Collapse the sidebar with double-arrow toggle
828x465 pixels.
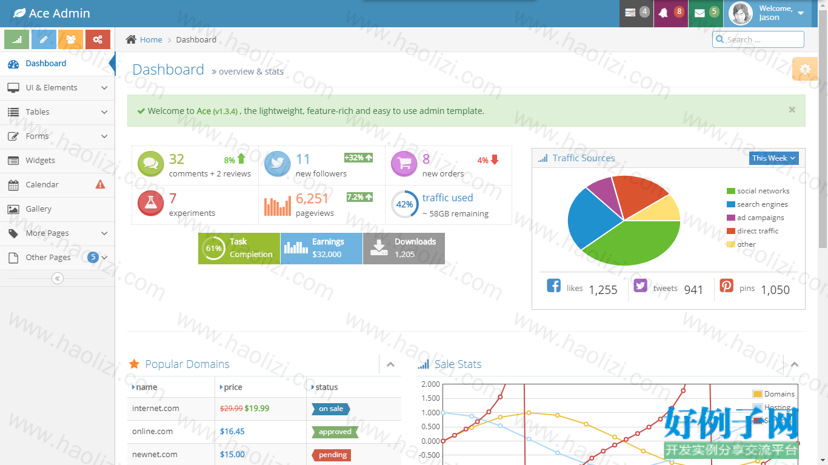tap(58, 278)
